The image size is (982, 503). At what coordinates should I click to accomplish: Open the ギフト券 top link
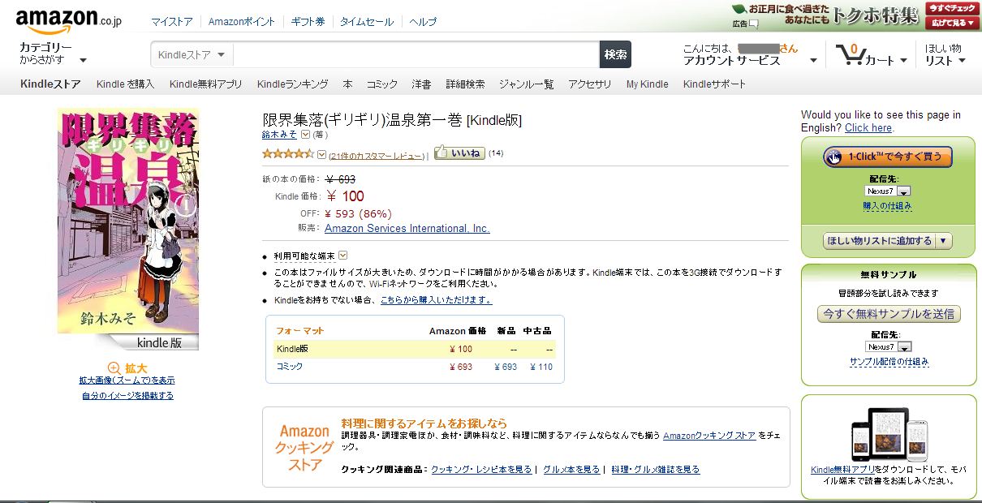308,22
